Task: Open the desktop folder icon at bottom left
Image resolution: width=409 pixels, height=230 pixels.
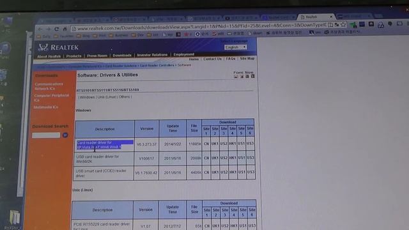Action: pyautogui.click(x=15, y=217)
